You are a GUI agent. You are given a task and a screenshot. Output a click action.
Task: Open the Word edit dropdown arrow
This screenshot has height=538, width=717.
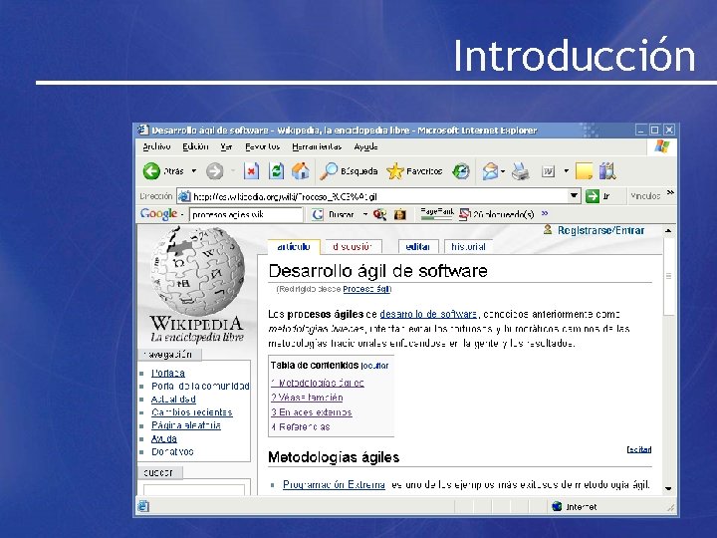click(566, 171)
